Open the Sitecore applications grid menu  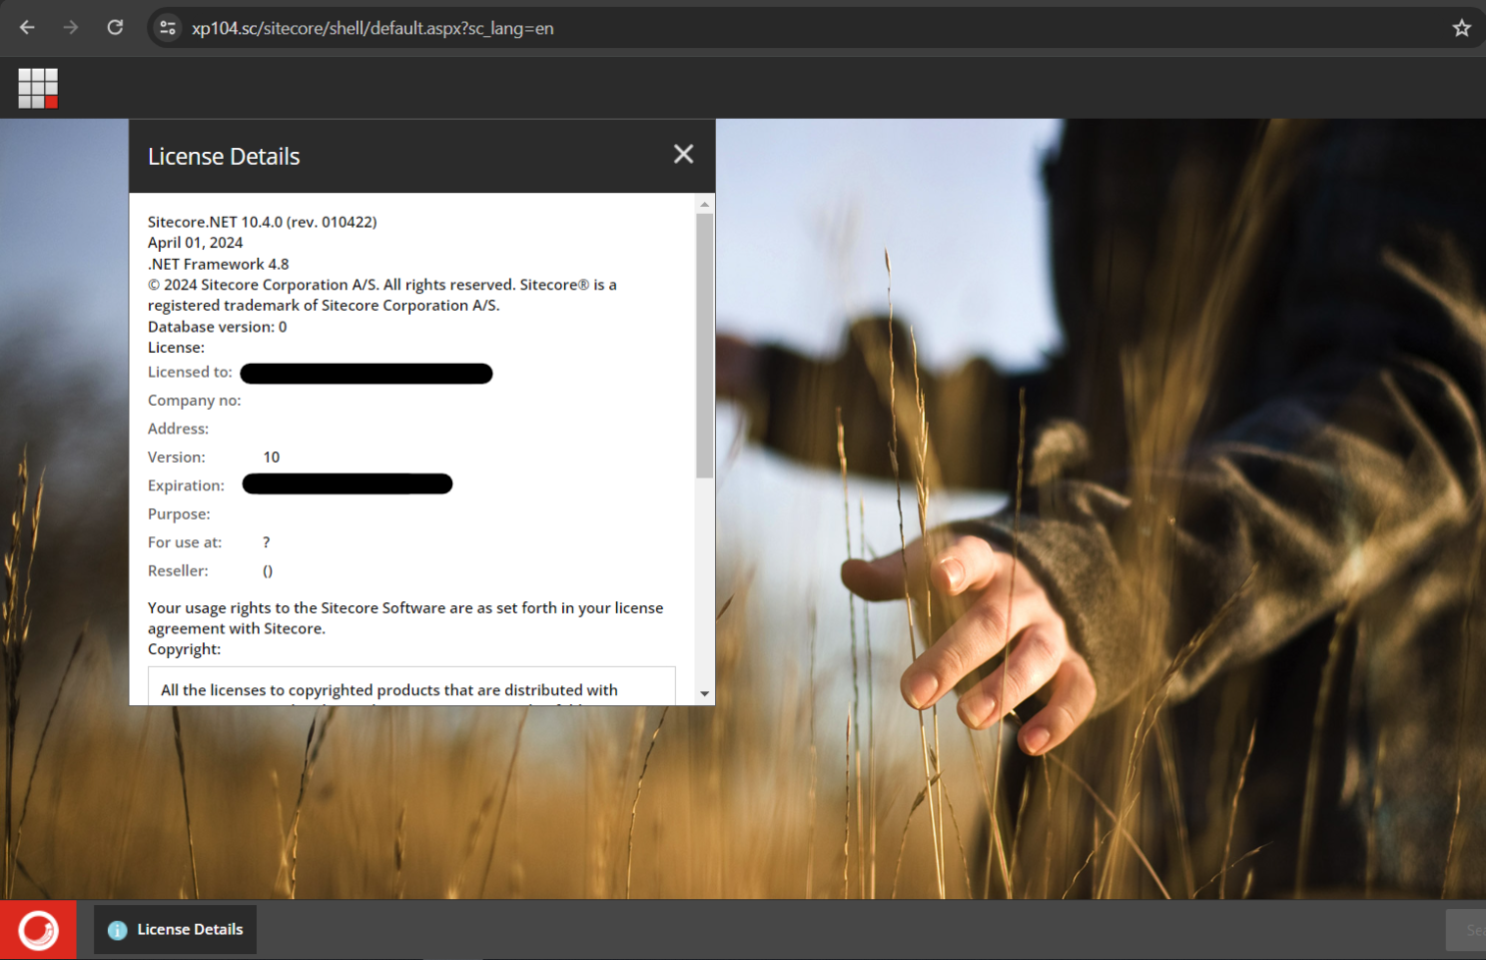tap(37, 88)
